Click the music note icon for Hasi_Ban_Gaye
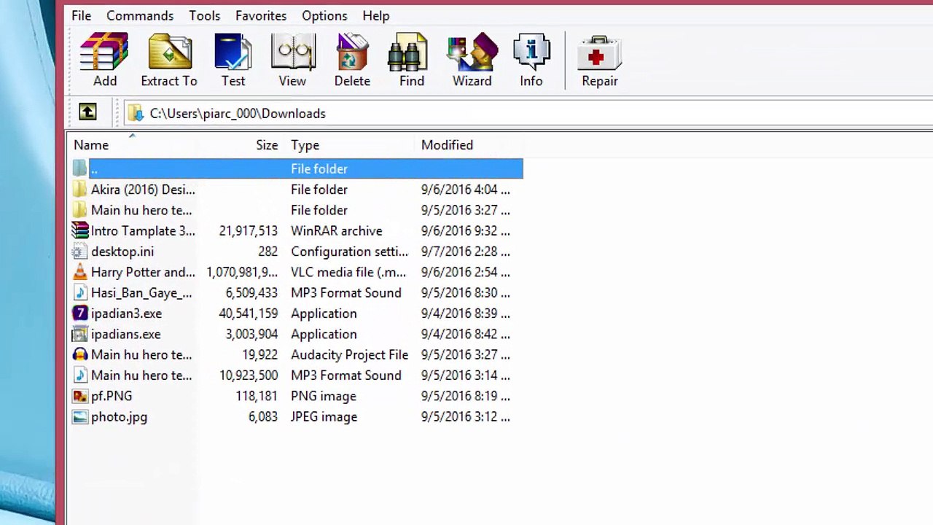The width and height of the screenshot is (933, 525). (80, 292)
